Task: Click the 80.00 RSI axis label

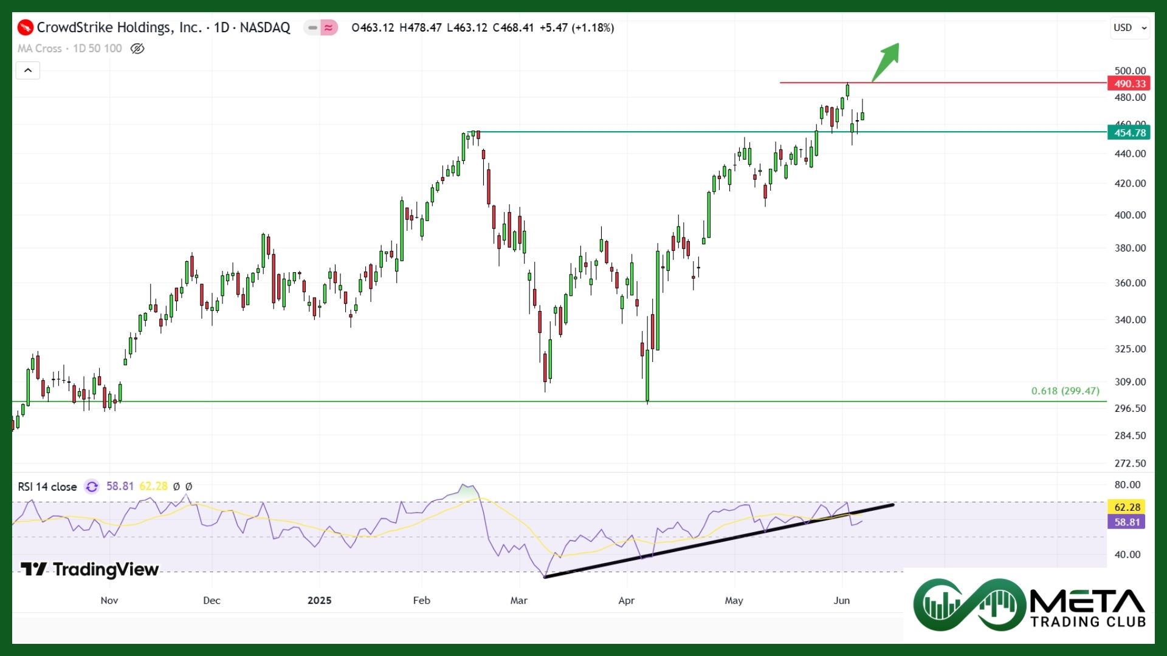Action: [1127, 485]
